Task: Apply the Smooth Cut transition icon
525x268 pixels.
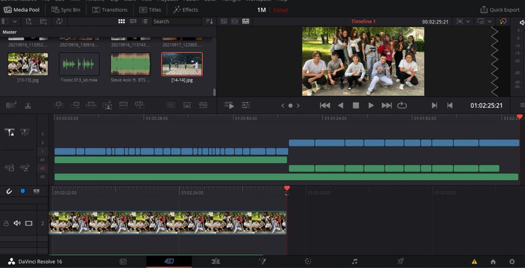Action: [x=203, y=105]
